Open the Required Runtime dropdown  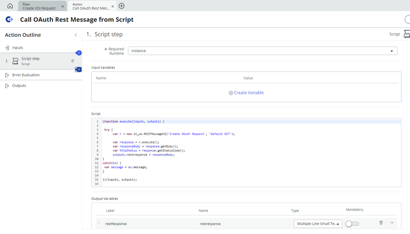[262, 51]
